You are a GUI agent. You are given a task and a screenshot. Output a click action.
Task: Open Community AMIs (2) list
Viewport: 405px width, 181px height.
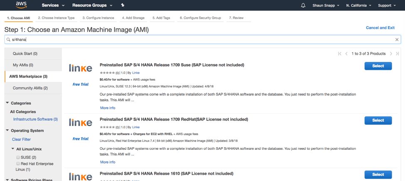[x=33, y=88]
